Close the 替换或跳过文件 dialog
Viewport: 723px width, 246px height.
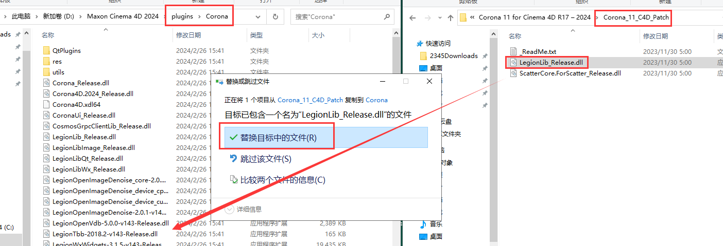click(x=429, y=81)
